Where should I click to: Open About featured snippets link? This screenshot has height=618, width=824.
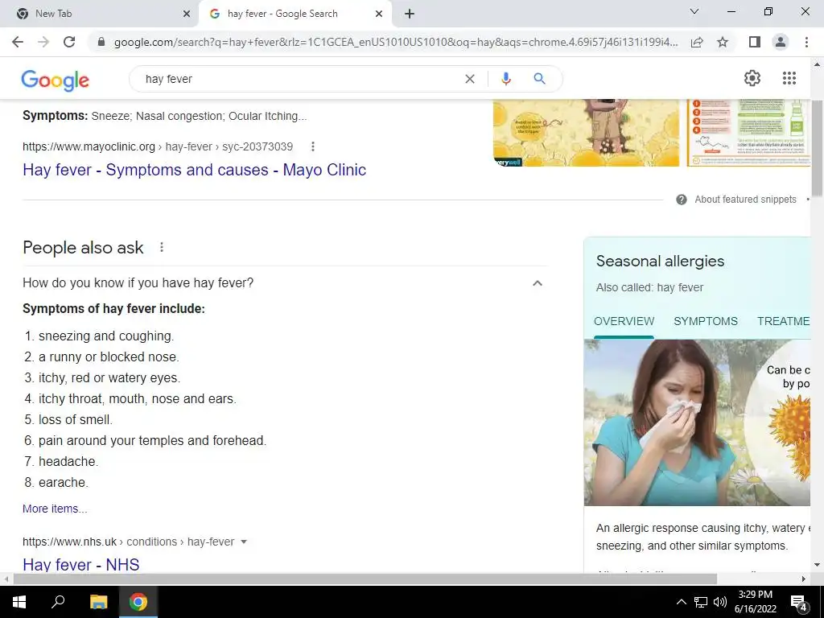coord(745,200)
